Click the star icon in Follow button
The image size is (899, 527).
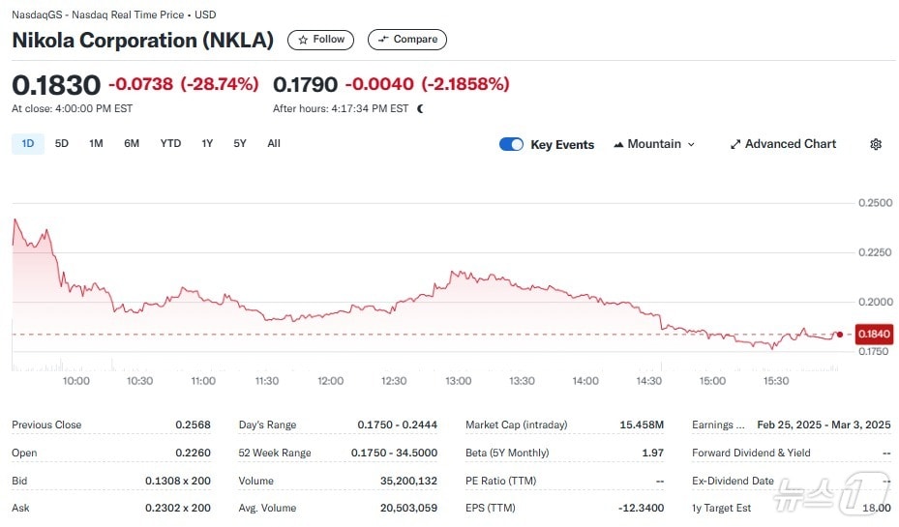303,40
